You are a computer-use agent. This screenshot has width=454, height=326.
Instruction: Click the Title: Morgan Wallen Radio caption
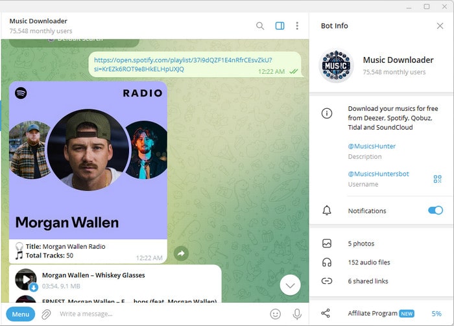(x=65, y=246)
